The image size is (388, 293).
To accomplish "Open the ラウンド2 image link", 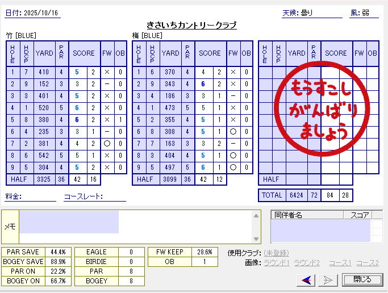I will coord(308,263).
